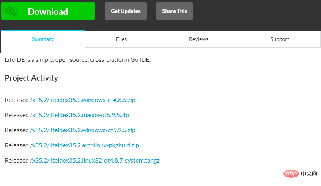Open liteidex35.2.archlinux-pkgbuld.zip release link
This screenshot has width=321, height=186.
[85, 145]
